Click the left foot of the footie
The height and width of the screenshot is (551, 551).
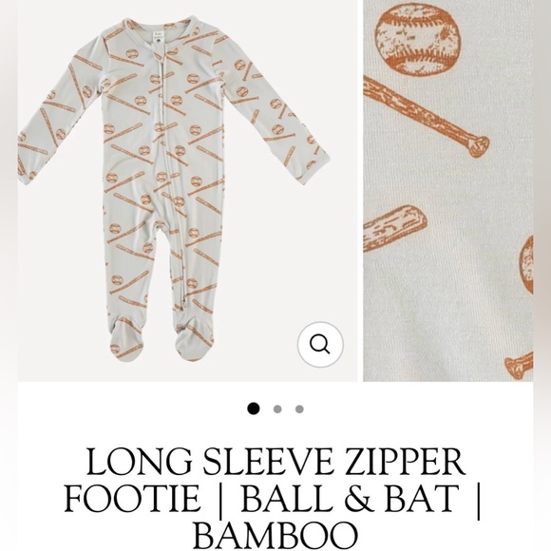(127, 338)
